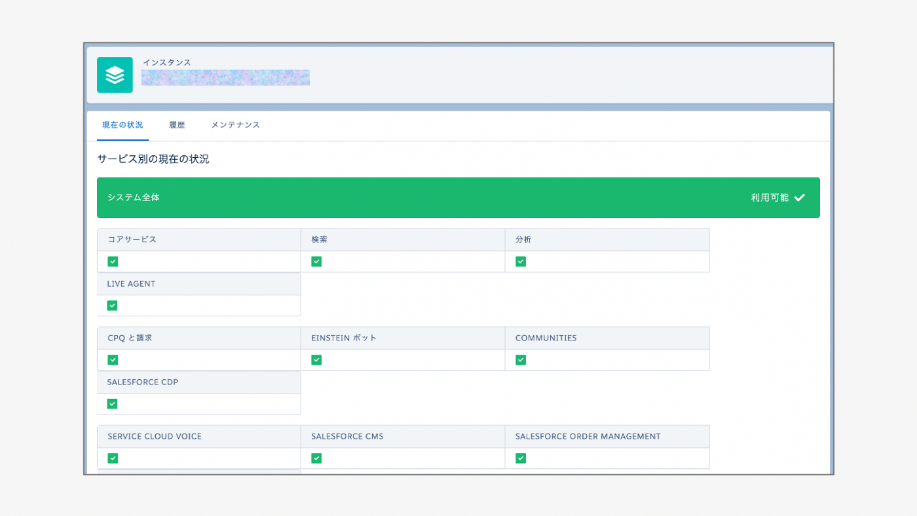Click the 検索 header cell

click(403, 240)
